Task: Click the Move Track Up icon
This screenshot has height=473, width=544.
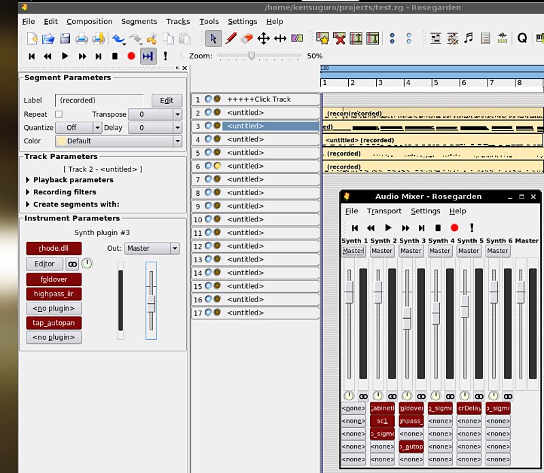Action: [x=356, y=38]
